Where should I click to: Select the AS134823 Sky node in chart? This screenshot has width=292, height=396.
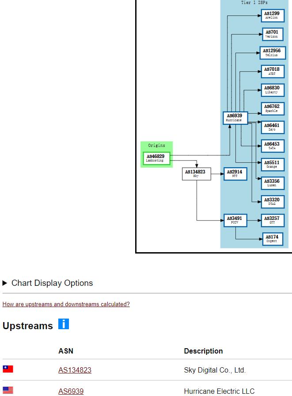(x=197, y=174)
